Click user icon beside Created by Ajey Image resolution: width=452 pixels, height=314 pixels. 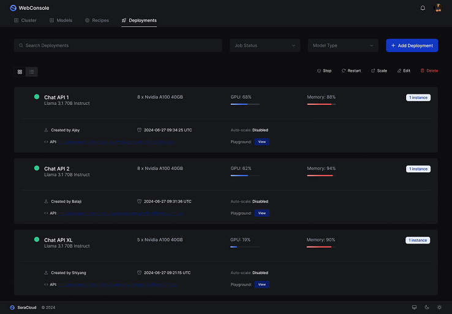pyautogui.click(x=46, y=130)
